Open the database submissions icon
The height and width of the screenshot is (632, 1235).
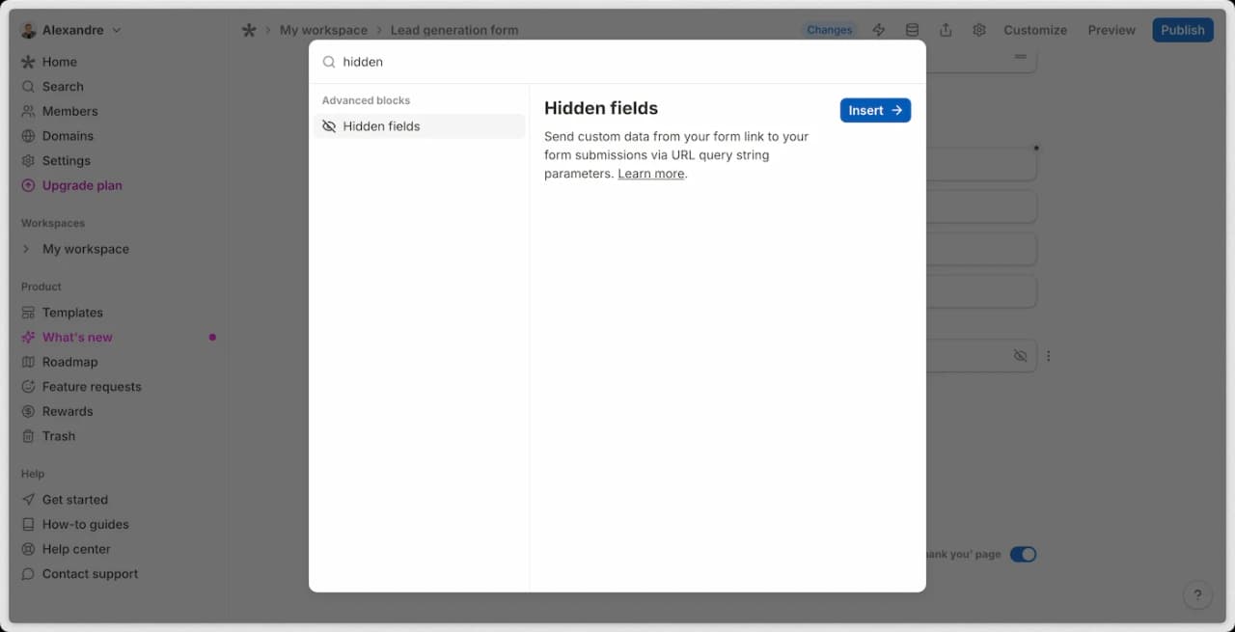point(912,30)
